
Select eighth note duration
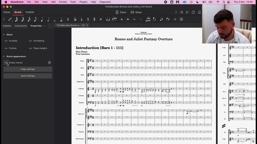(35, 20)
